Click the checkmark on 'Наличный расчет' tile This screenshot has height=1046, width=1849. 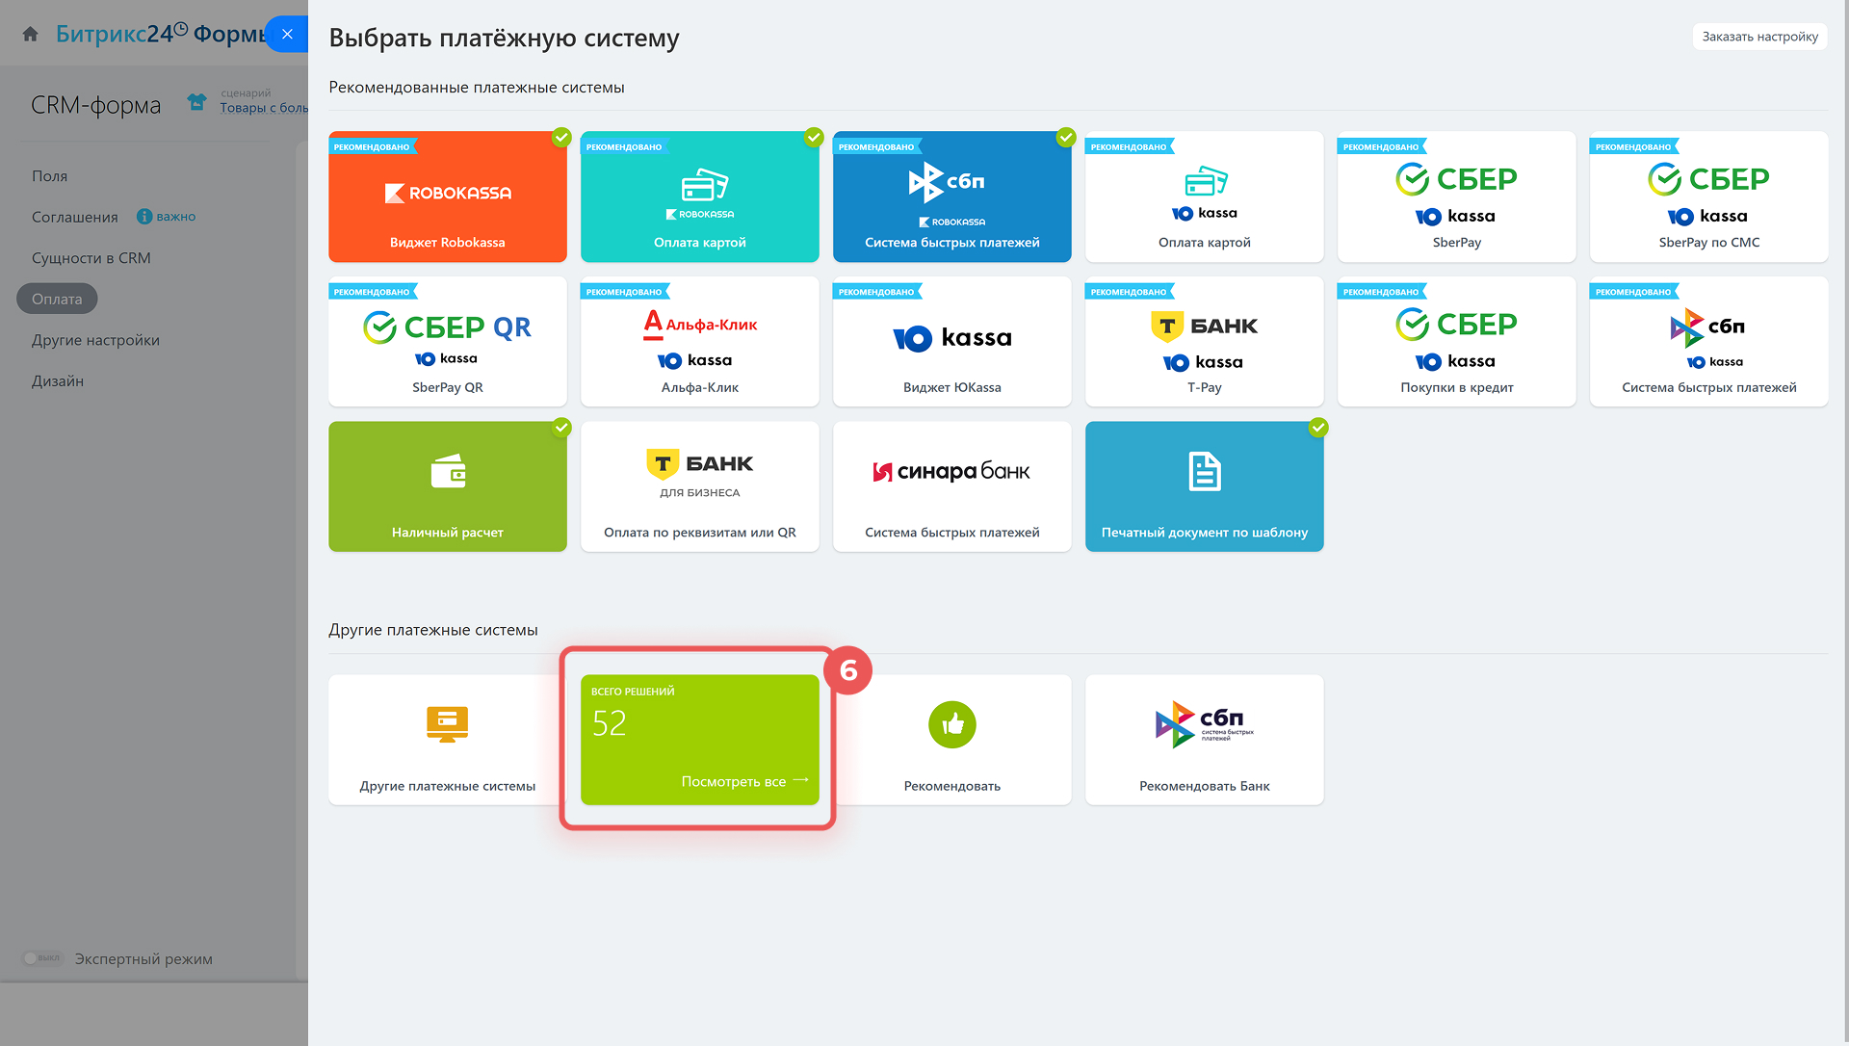(561, 427)
